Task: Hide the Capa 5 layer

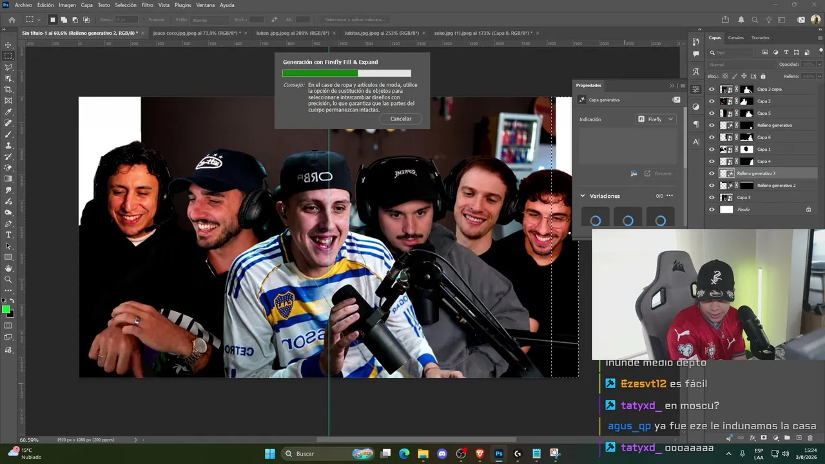Action: pyautogui.click(x=712, y=113)
